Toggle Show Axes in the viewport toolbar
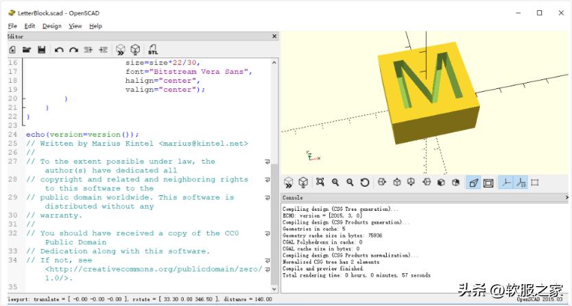Viewport: 572px width, 306px height. pyautogui.click(x=505, y=183)
